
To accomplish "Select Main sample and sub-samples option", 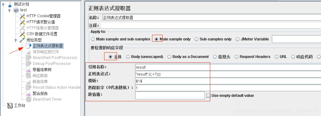I will coord(121,39).
